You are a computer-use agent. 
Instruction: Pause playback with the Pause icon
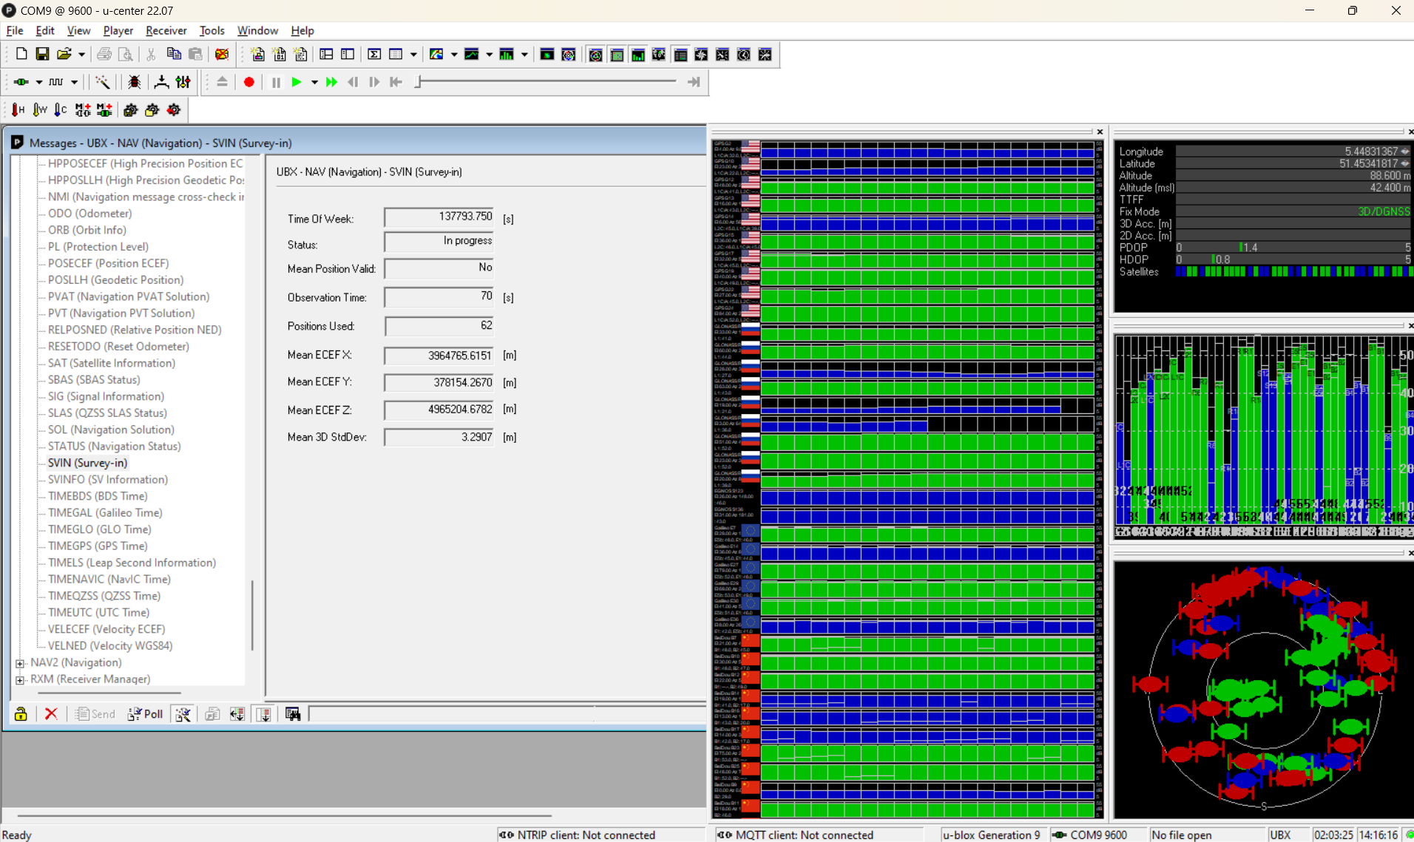tap(275, 82)
